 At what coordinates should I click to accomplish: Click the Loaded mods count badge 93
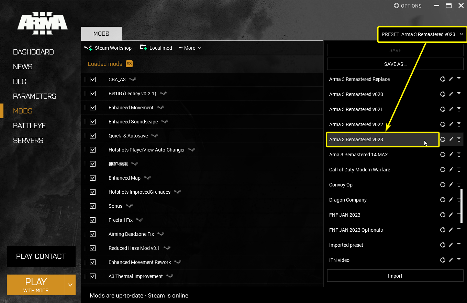(x=129, y=64)
